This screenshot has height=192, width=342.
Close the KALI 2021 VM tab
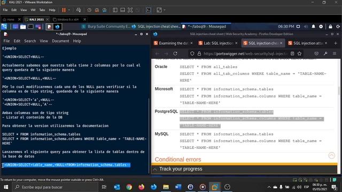pyautogui.click(x=48, y=19)
